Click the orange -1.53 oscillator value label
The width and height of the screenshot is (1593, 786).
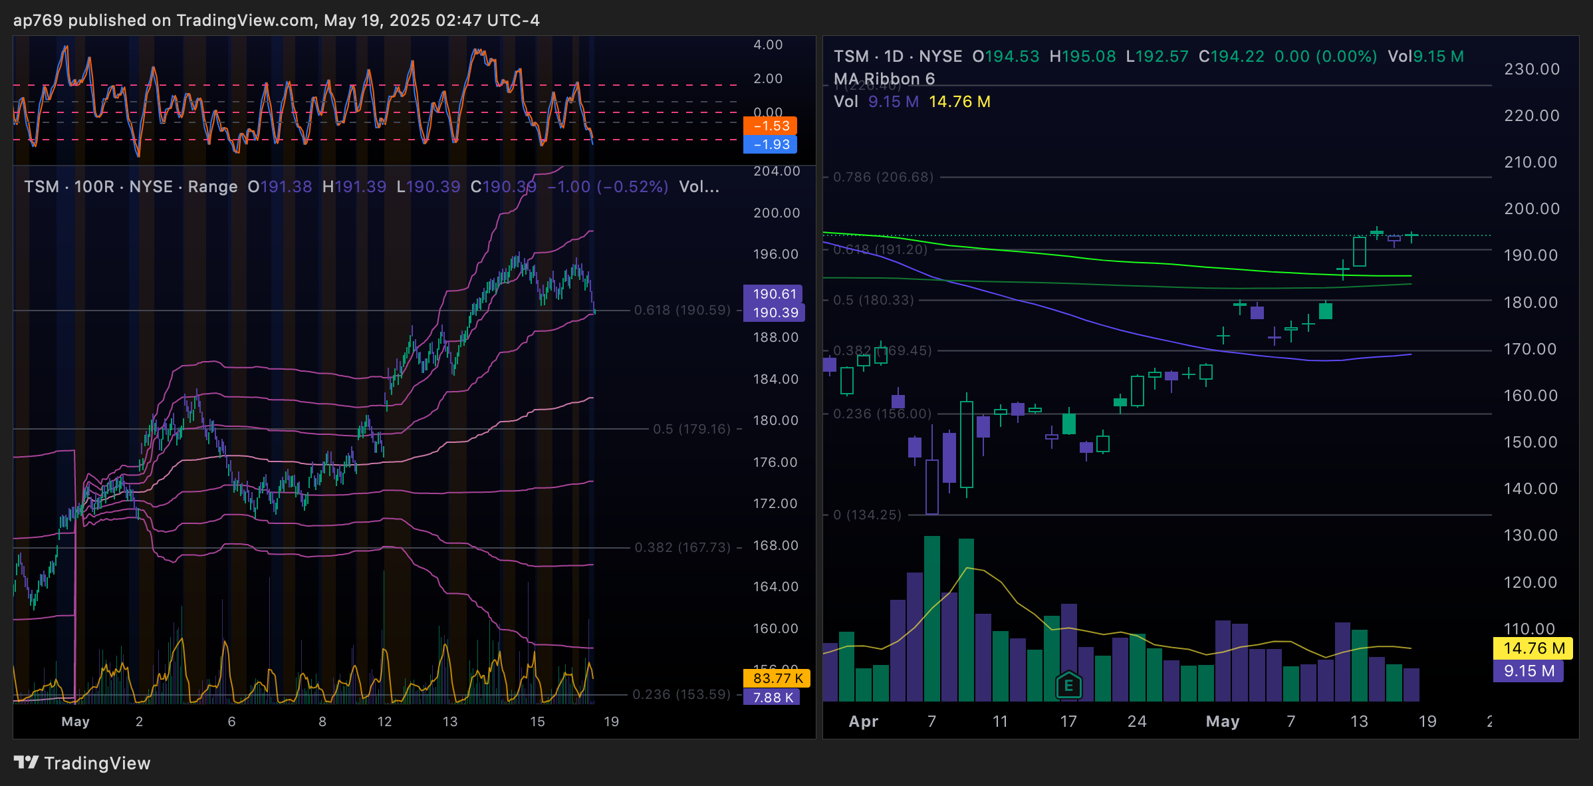pos(770,126)
